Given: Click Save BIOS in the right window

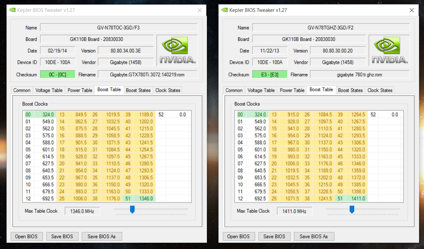Looking at the screenshot, I should tap(274, 236).
